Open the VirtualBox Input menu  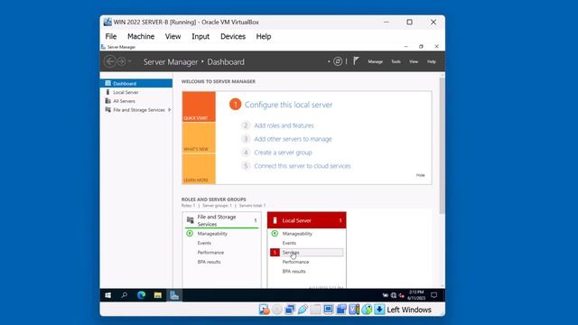pos(200,36)
